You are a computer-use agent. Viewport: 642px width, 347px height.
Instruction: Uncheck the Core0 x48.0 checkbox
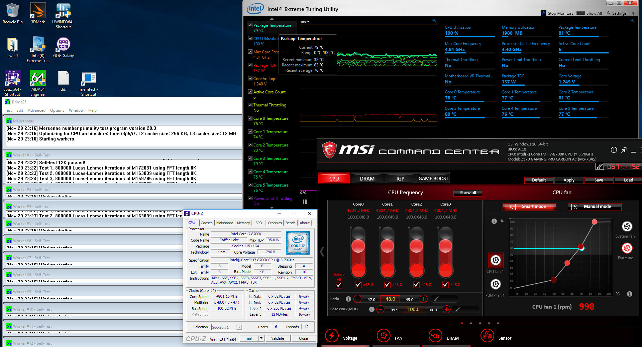coord(358,285)
